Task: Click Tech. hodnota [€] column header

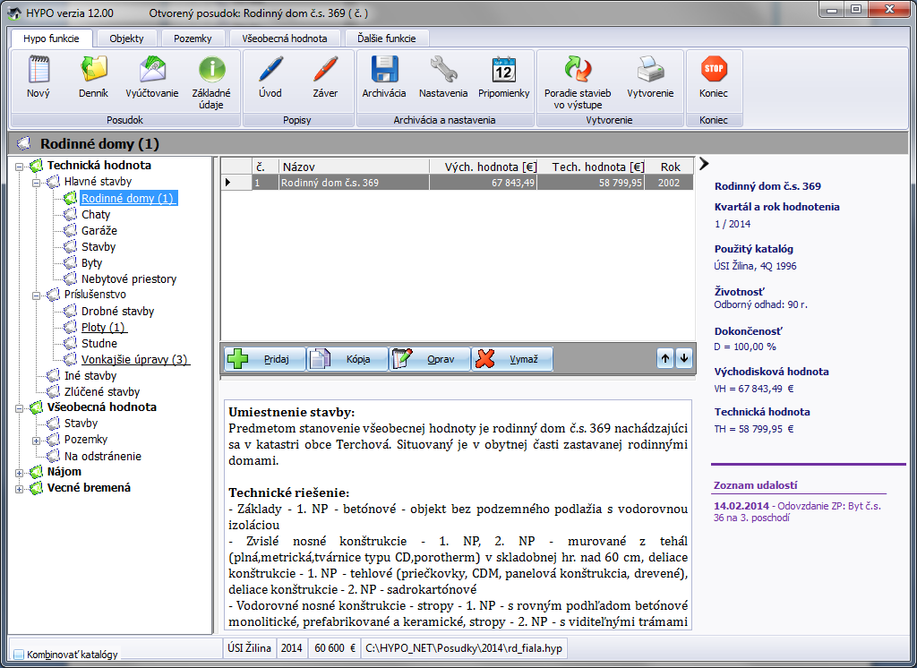Action: 591,167
